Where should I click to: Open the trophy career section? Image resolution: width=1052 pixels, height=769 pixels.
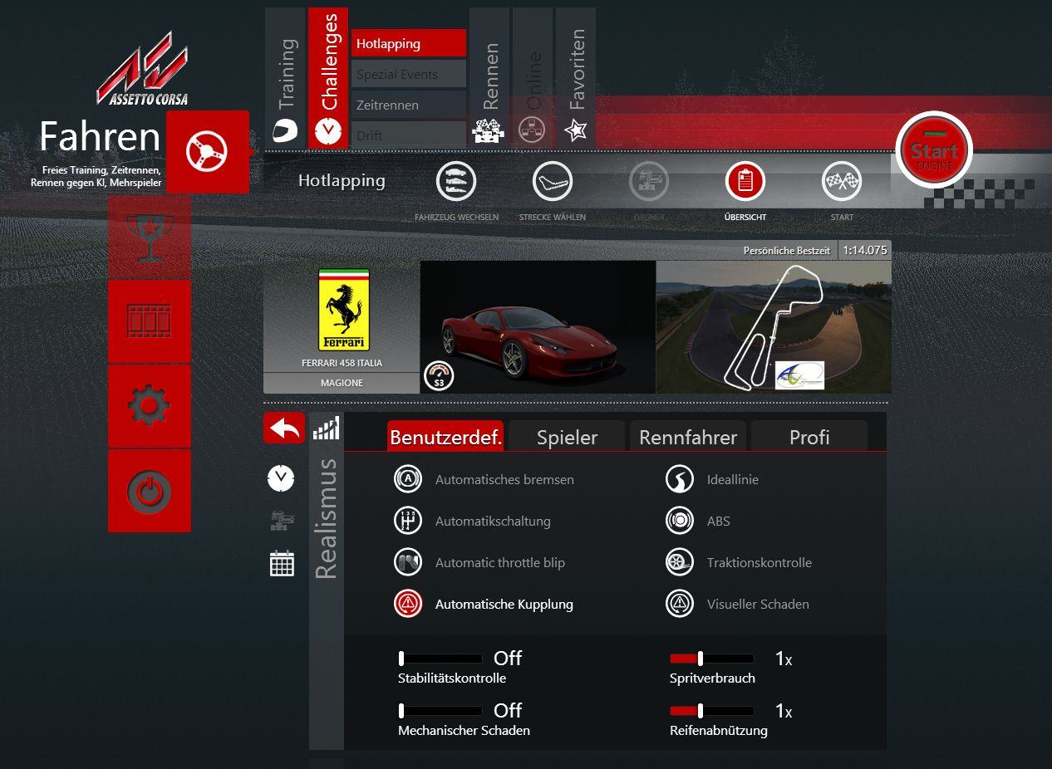tap(150, 237)
